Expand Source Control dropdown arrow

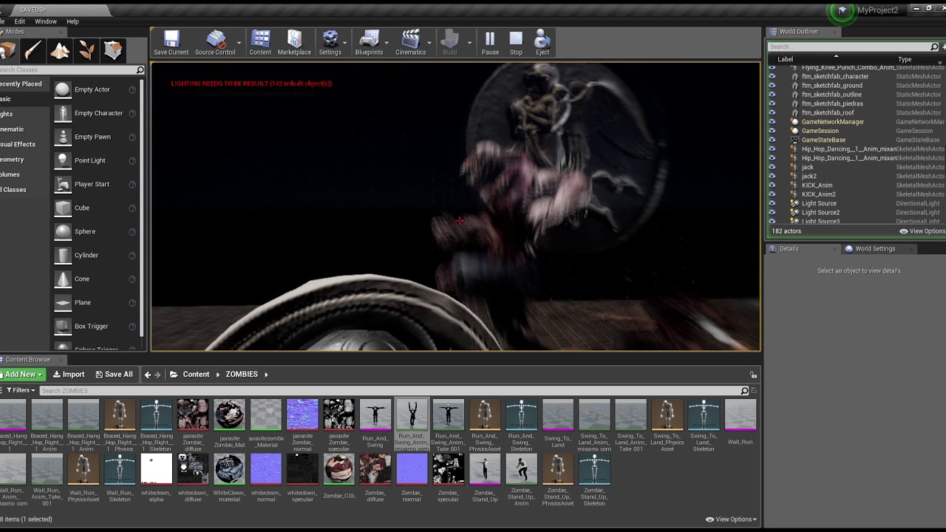pos(239,43)
